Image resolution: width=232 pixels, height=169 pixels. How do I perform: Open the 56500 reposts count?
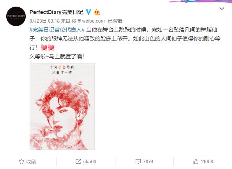coord(90,162)
